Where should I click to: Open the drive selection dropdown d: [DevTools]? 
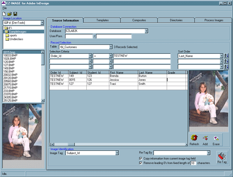[x=42, y=23]
